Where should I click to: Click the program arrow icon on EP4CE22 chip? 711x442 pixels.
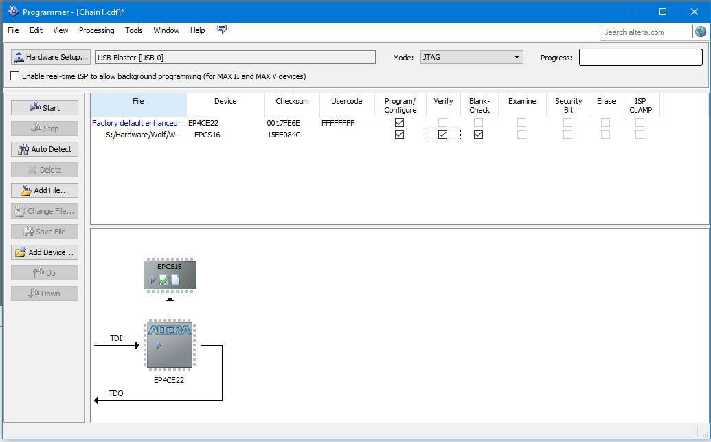159,345
